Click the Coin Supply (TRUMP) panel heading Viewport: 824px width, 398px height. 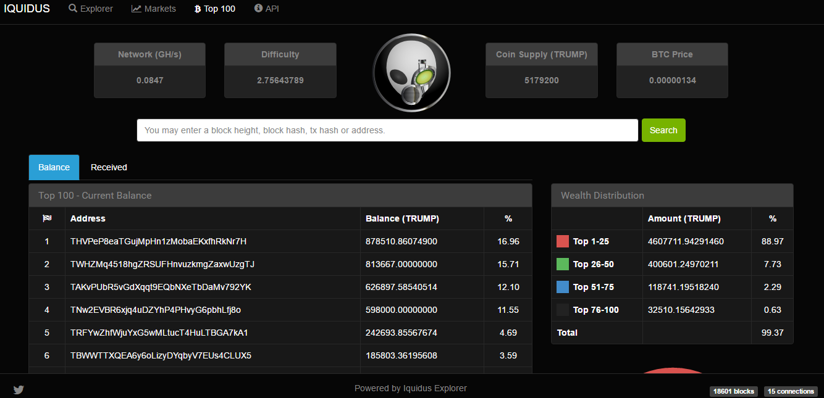(542, 54)
